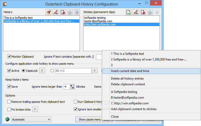Viewport: 201px width, 126px height.
Task: Toggle the Monitor Clipboard checkbox
Action: (x=9, y=57)
